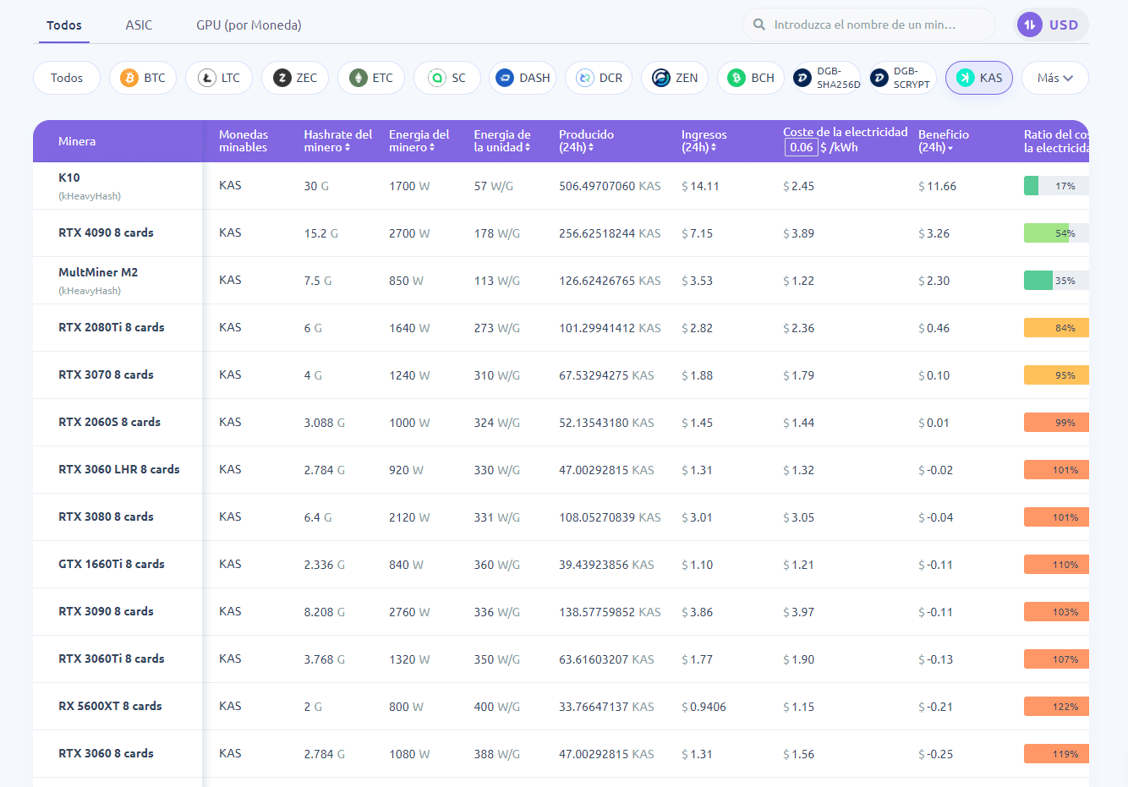Select the BTC coin filter
The width and height of the screenshot is (1128, 787).
tap(143, 78)
